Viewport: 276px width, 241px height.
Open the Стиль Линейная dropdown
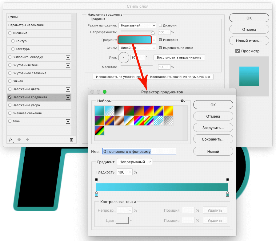pyautogui.click(x=137, y=48)
